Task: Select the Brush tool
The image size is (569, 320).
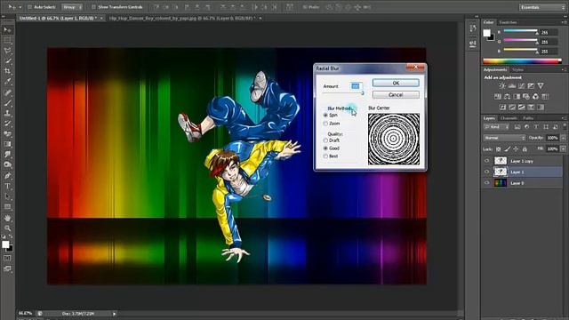Action: (x=8, y=103)
